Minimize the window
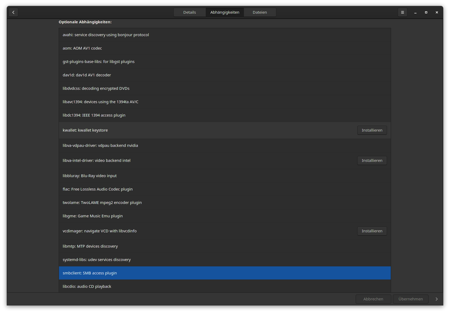Screen dimensions: 450x313 415,12
